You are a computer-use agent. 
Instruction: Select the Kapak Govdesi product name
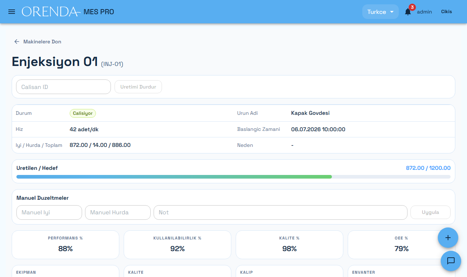pos(310,113)
